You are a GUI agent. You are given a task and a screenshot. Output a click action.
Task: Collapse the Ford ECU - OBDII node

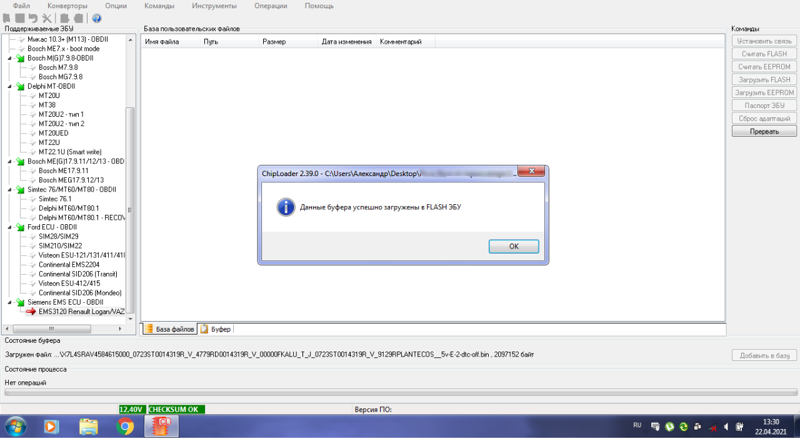click(10, 227)
